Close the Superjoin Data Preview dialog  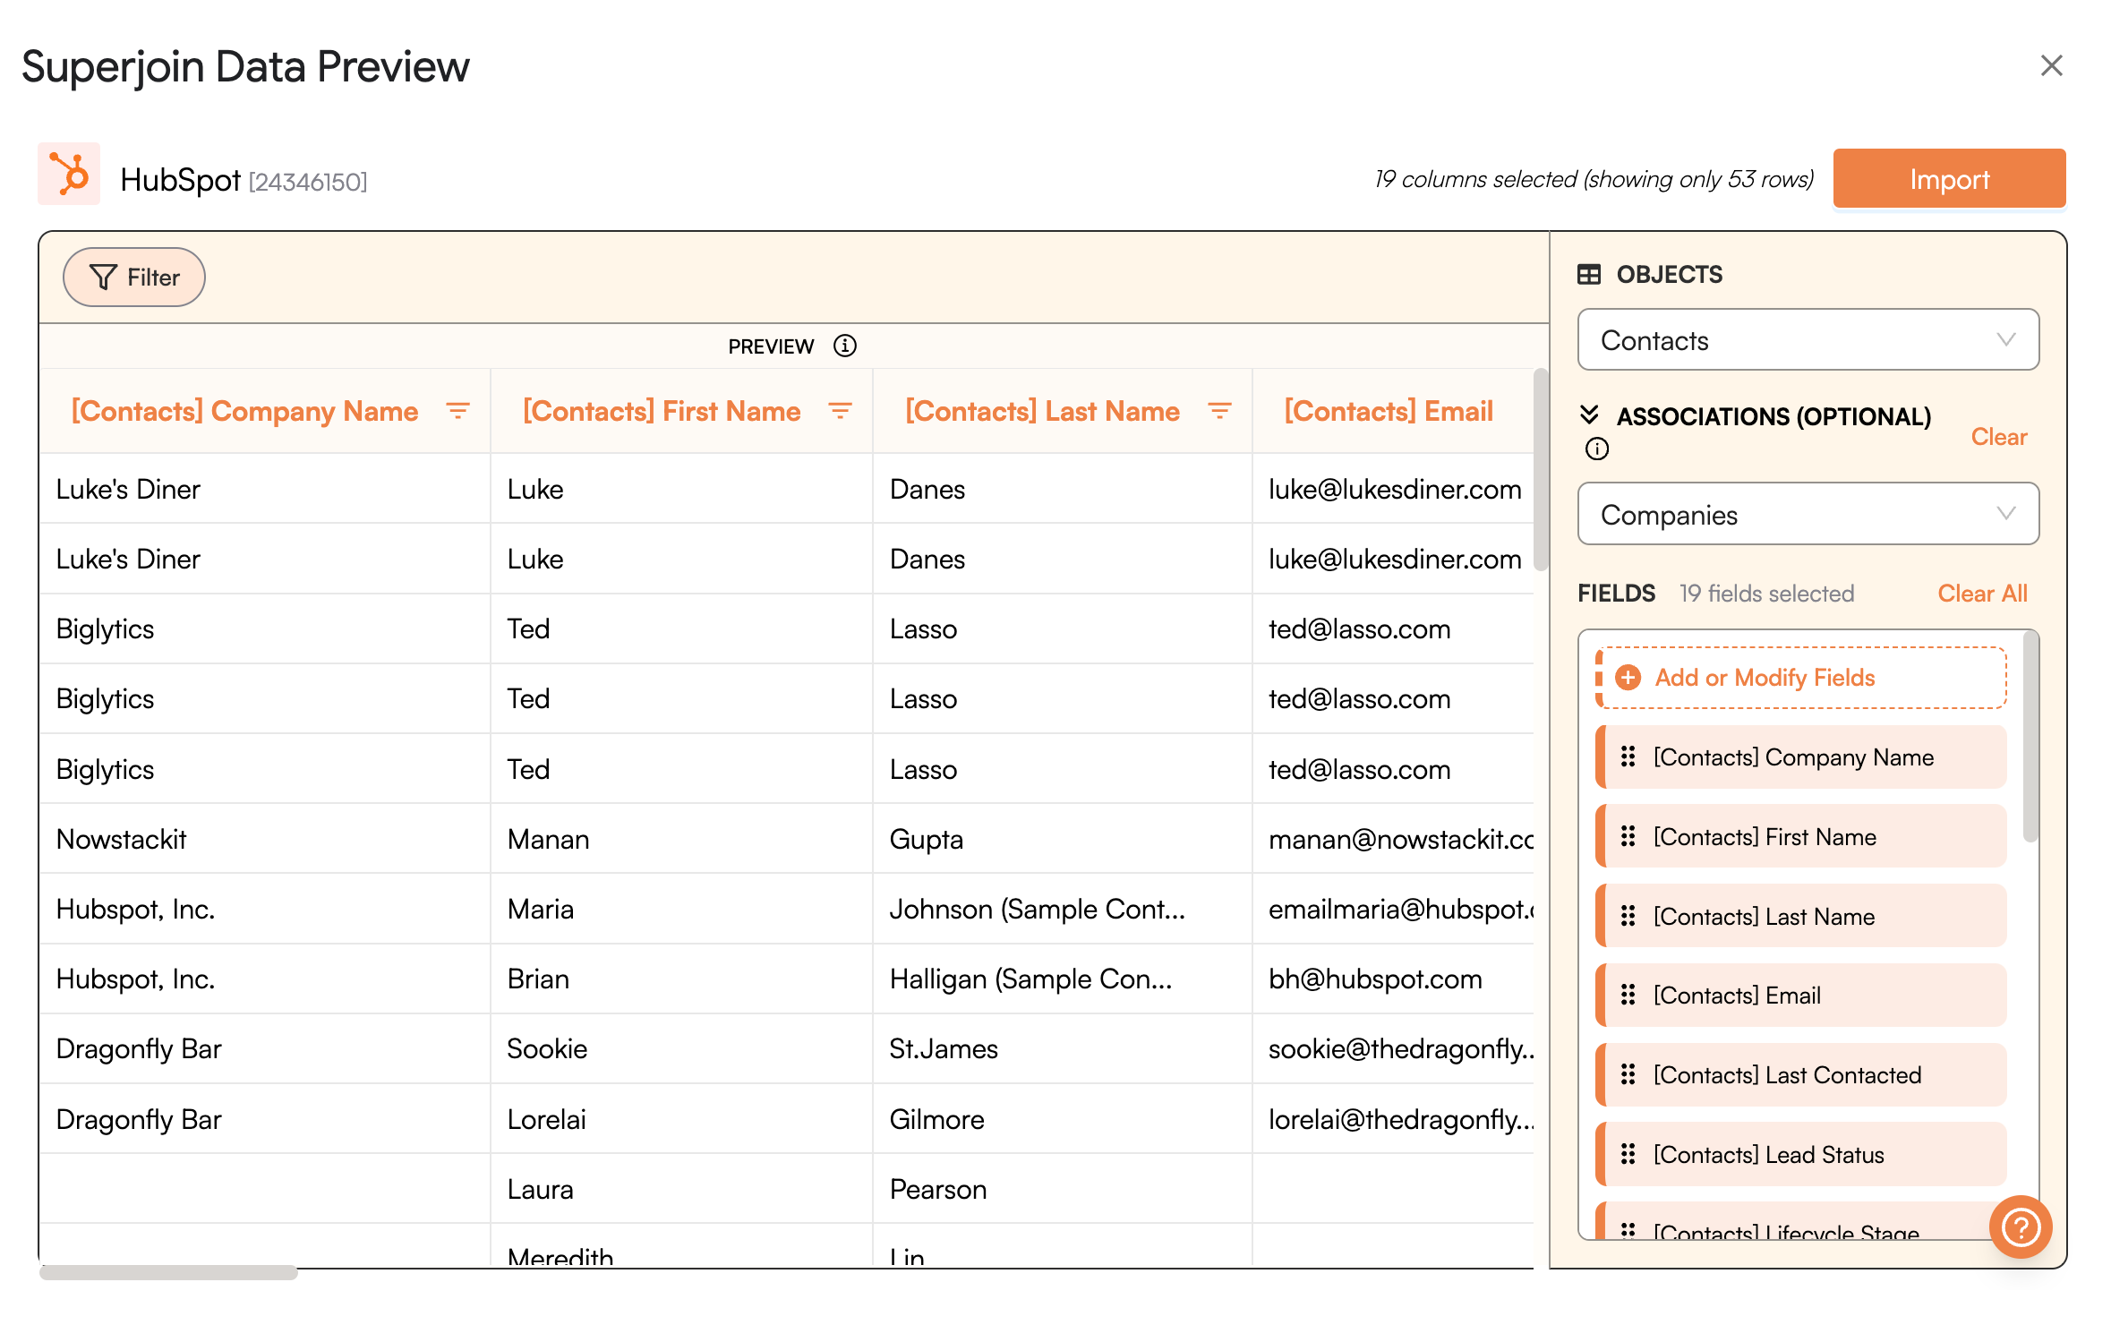point(2051,66)
